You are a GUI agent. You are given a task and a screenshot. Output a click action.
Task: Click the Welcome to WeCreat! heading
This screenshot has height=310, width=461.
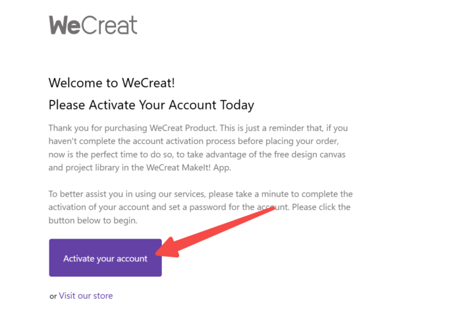tap(111, 82)
